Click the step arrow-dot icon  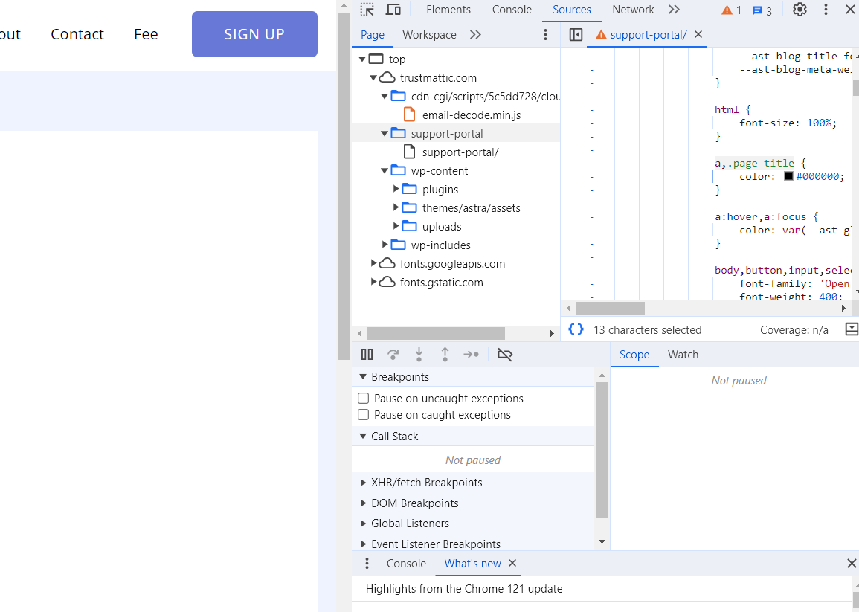(471, 355)
